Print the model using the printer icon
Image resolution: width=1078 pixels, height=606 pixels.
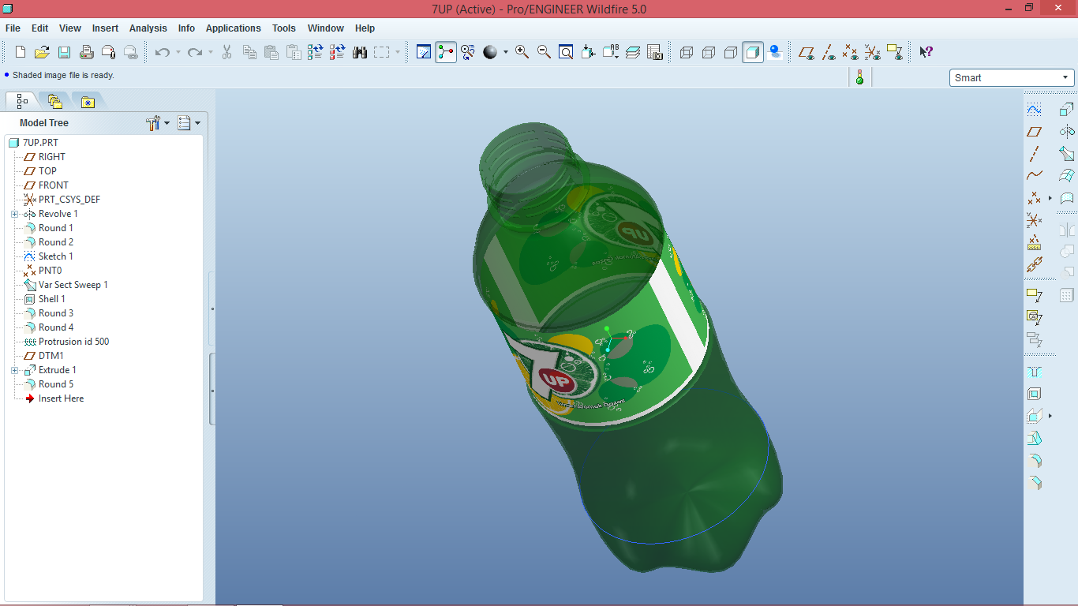[87, 52]
